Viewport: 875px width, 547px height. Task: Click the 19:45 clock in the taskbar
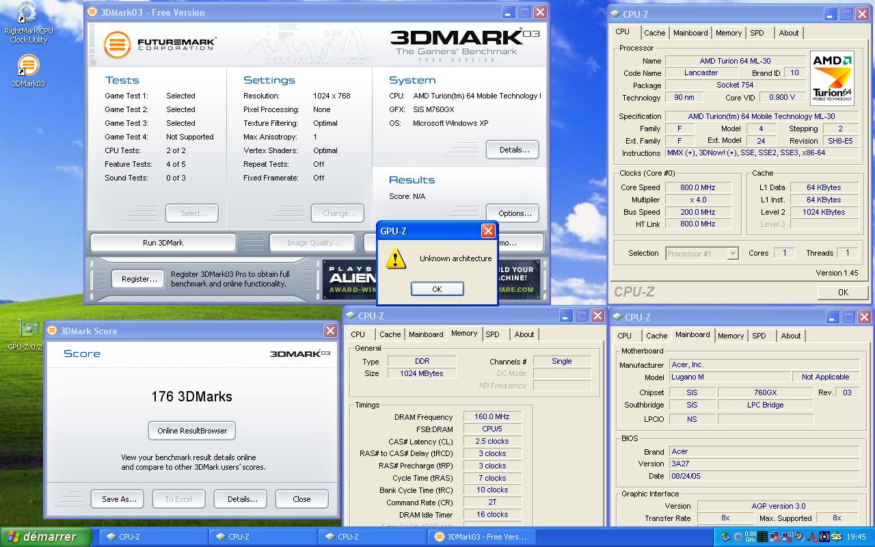[x=856, y=537]
